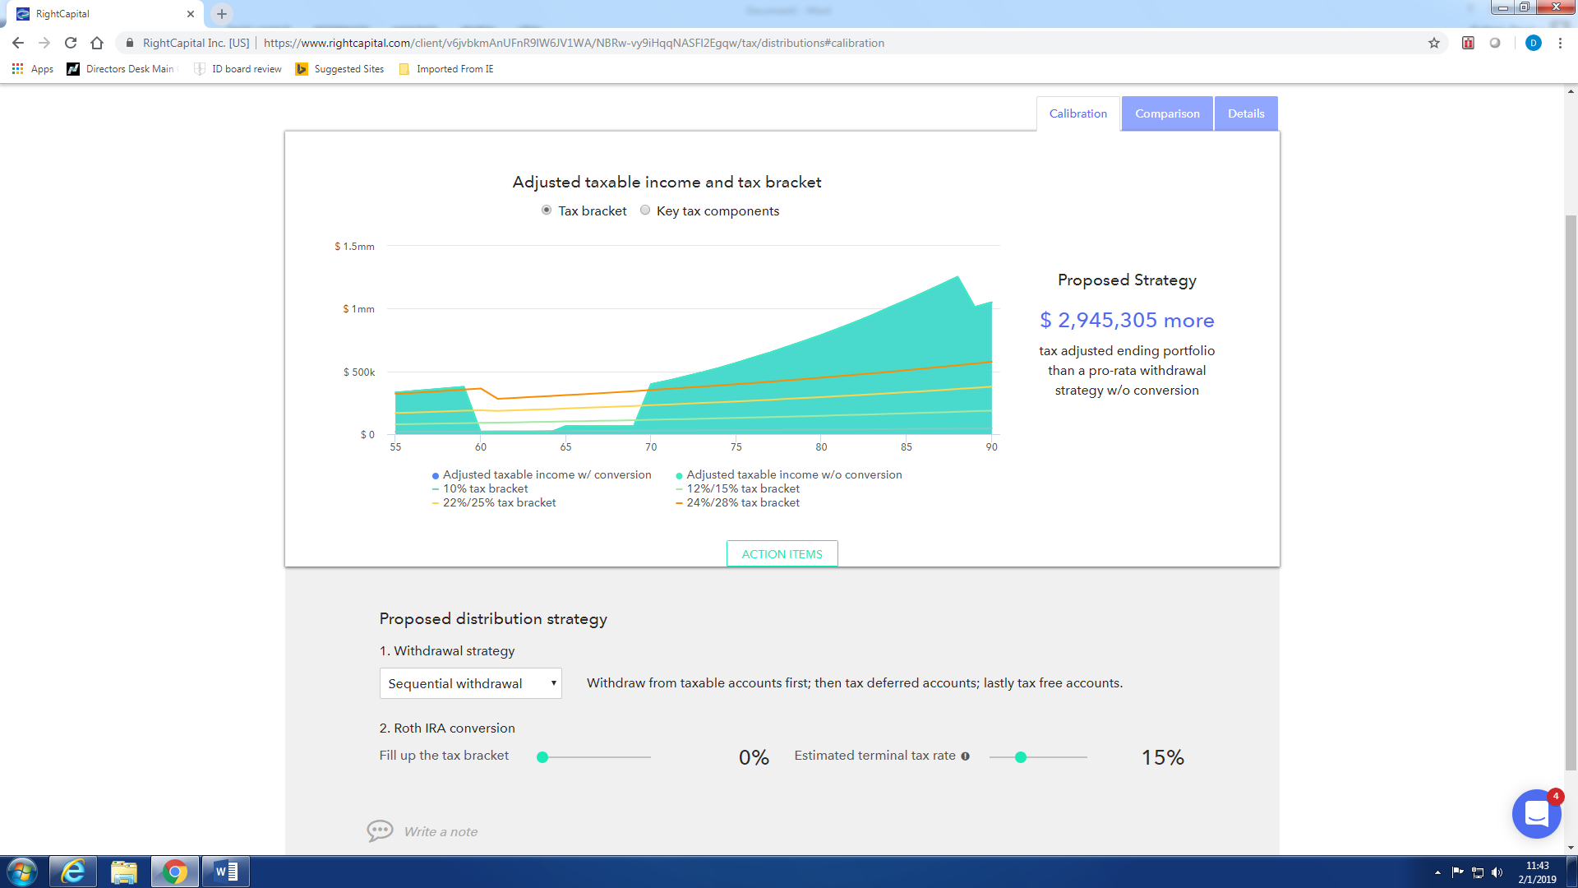Toggle the Calibration view tab

click(x=1076, y=113)
